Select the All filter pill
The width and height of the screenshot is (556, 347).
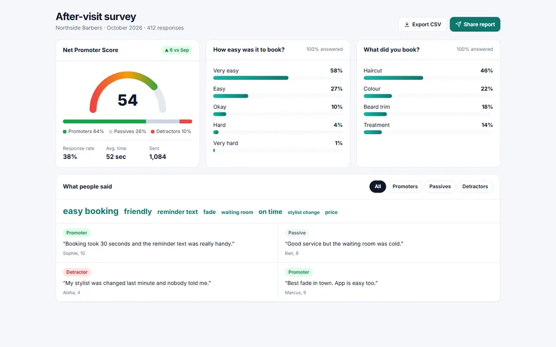click(378, 187)
